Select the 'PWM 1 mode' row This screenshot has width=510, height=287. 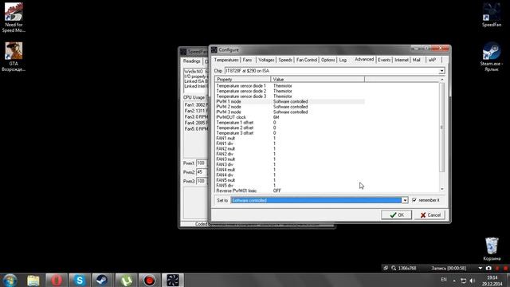point(290,101)
